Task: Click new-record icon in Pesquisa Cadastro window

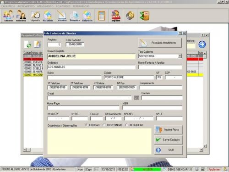Action: [x=28, y=44]
